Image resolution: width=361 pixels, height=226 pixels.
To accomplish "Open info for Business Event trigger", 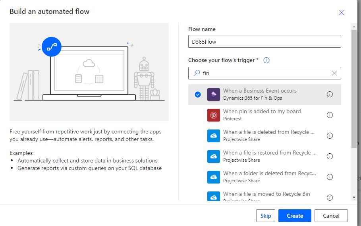I will pos(330,95).
